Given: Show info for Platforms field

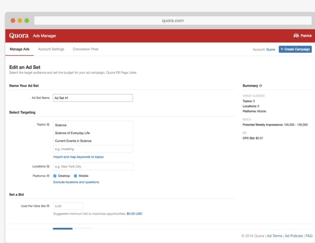Looking at the screenshot, I should [x=48, y=176].
